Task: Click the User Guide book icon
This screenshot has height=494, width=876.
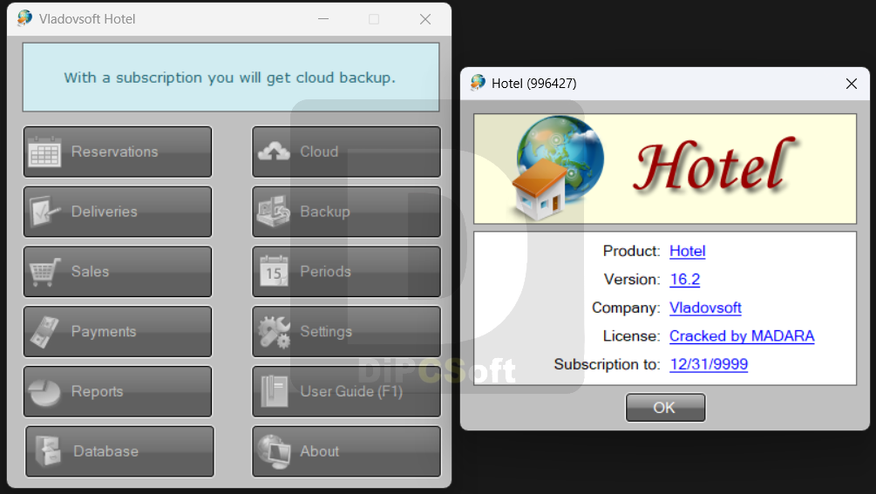Action: (274, 391)
